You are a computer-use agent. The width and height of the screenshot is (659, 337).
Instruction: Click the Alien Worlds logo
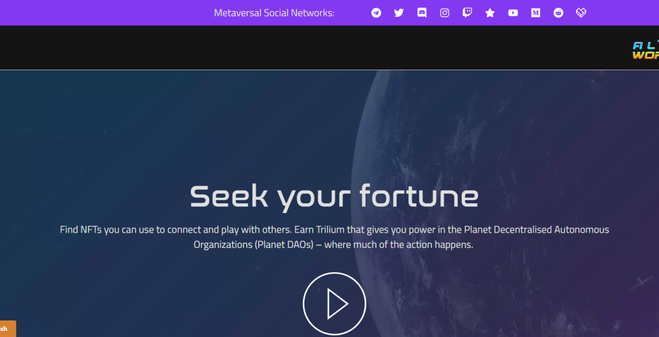point(646,50)
